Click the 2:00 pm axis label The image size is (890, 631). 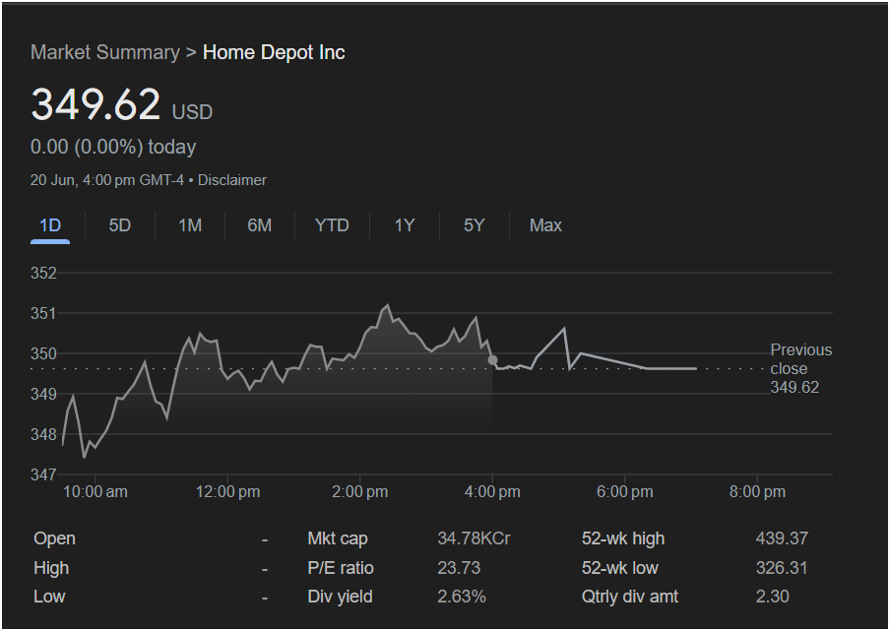[x=360, y=492]
